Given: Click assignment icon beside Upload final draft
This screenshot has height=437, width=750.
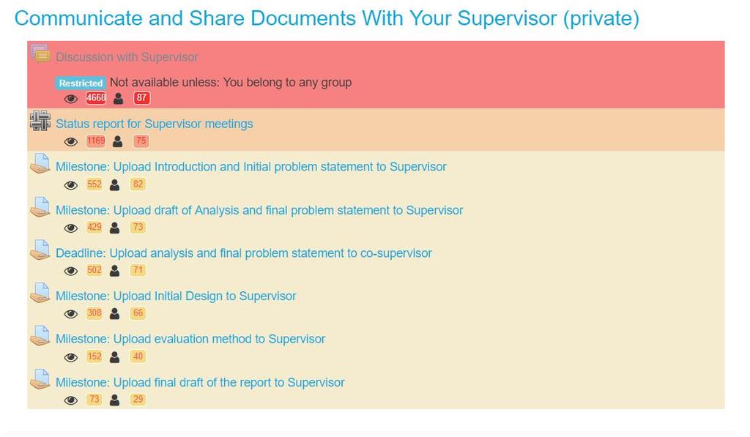Looking at the screenshot, I should (x=40, y=378).
